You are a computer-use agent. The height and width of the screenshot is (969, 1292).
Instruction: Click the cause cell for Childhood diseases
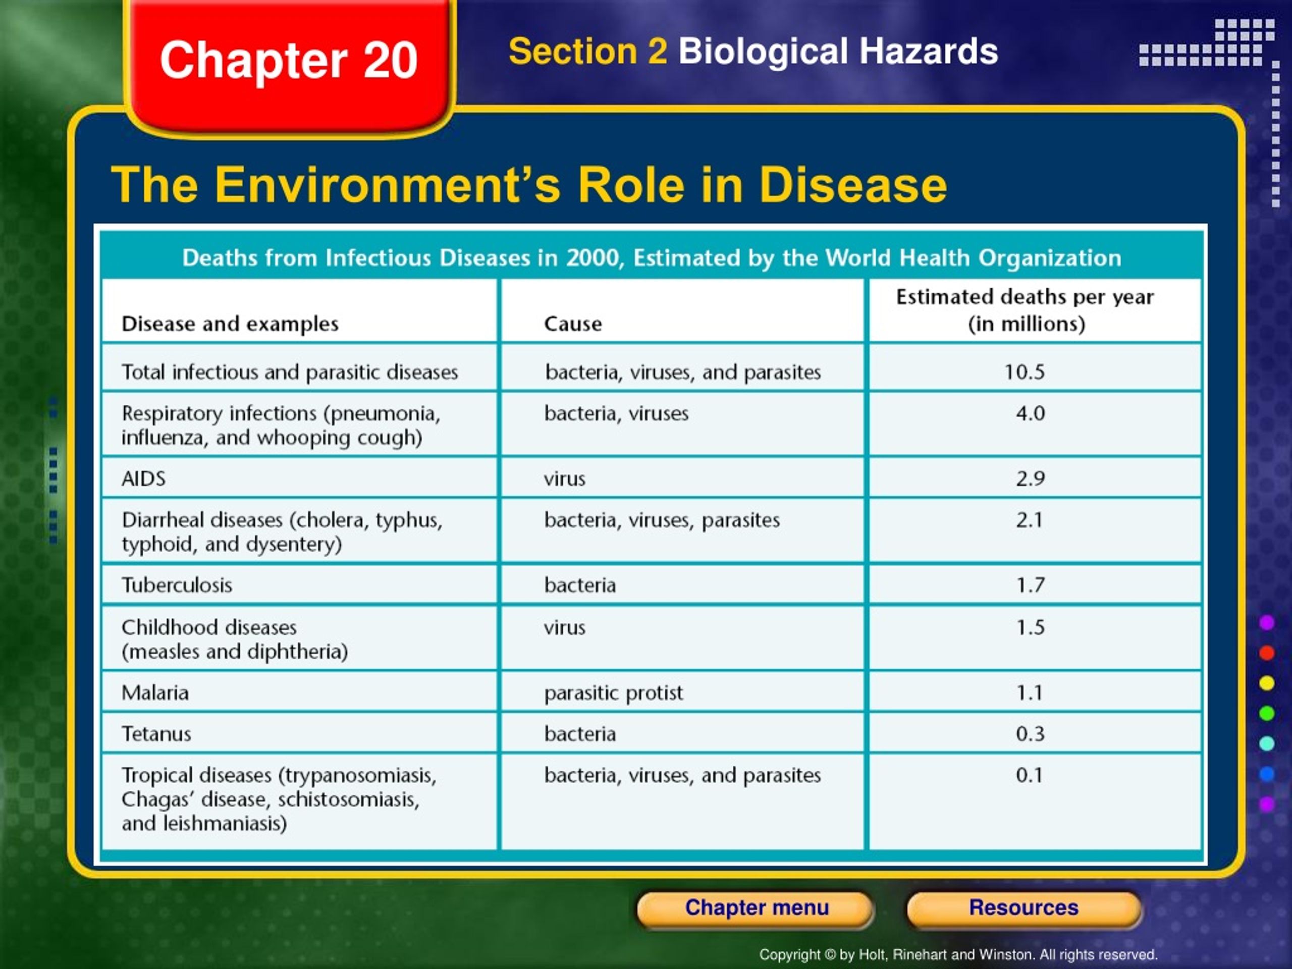tap(682, 638)
